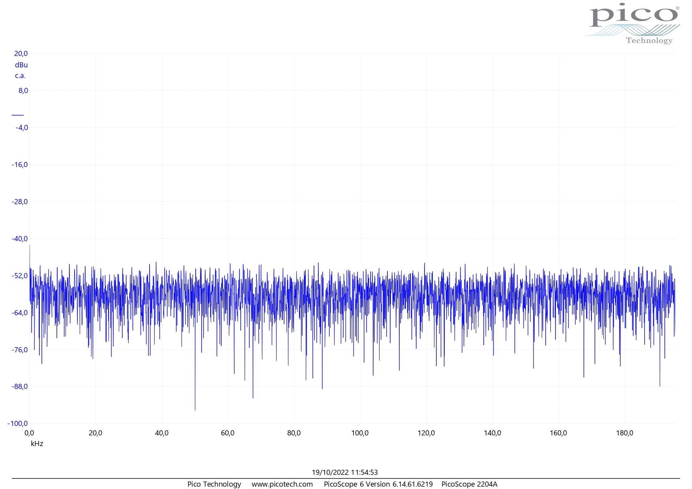Image resolution: width=692 pixels, height=489 pixels.
Task: Click the -64,0 vertical axis label
Action: (20, 313)
